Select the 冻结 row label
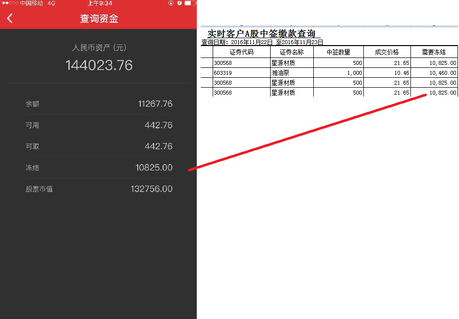This screenshot has height=319, width=459. click(32, 168)
